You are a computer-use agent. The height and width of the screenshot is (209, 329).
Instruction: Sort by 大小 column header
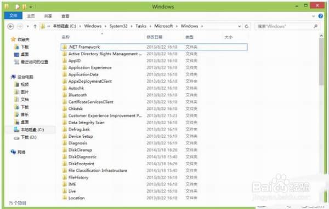point(229,37)
